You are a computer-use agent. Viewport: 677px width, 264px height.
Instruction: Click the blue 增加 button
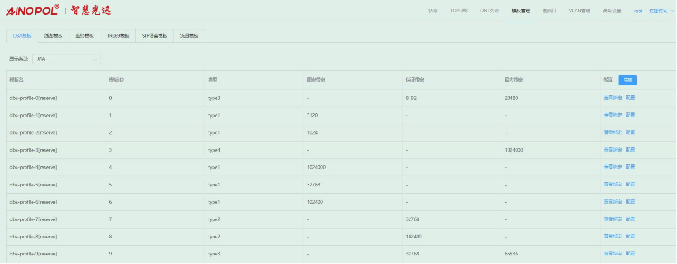click(627, 80)
